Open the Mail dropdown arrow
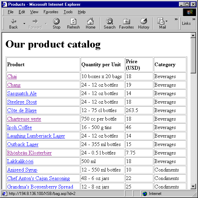Screen dimensions: 198x198 click(x=167, y=21)
